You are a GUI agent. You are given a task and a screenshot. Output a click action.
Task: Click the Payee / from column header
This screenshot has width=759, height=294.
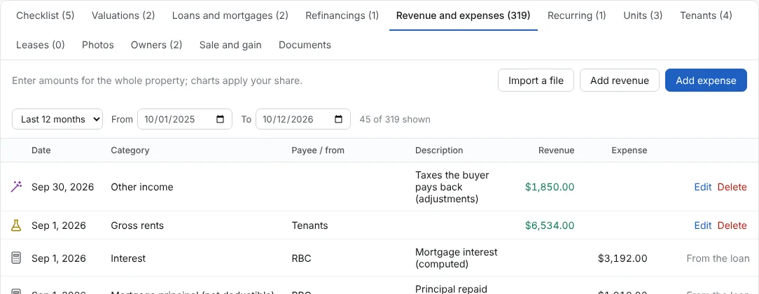318,150
